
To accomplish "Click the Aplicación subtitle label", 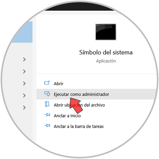I will coord(106,61).
